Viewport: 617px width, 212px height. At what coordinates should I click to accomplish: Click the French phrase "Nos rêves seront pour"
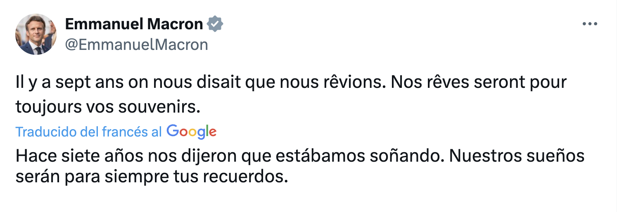coord(478,82)
